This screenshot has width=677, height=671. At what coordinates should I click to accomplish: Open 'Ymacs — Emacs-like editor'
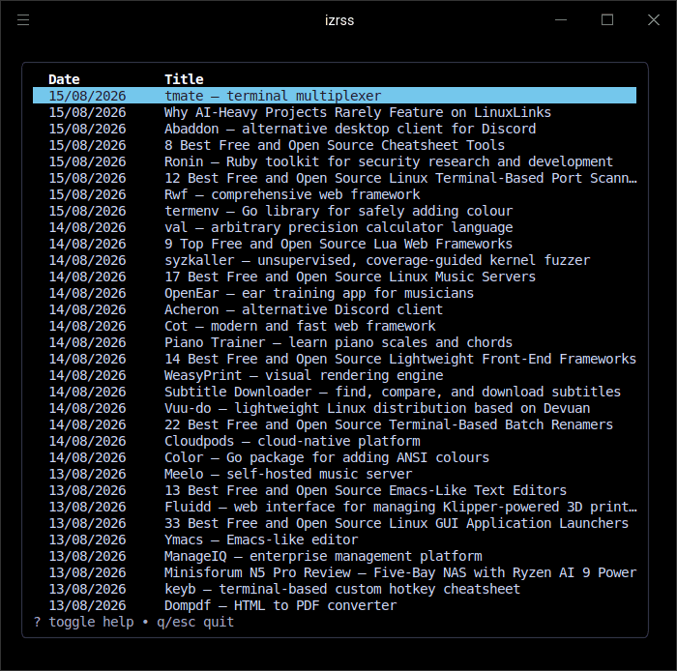click(x=335, y=540)
